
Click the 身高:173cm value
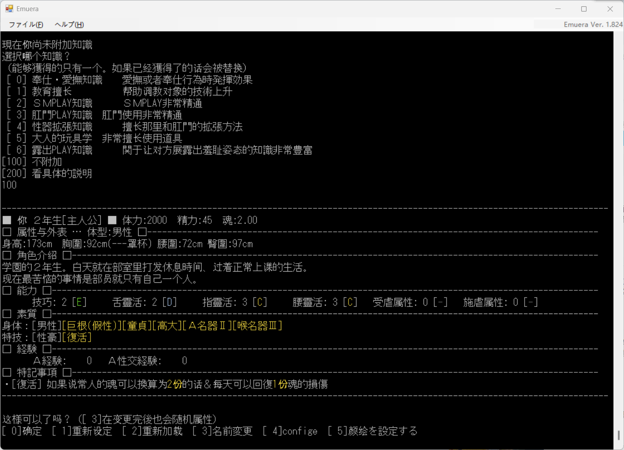(27, 244)
